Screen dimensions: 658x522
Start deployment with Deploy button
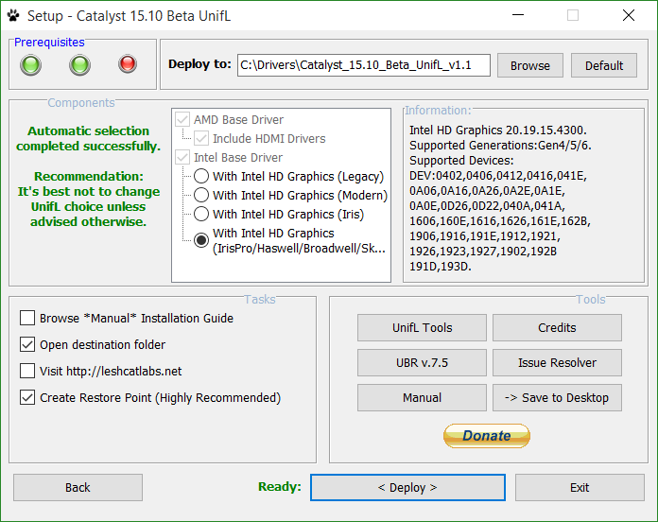click(x=407, y=488)
